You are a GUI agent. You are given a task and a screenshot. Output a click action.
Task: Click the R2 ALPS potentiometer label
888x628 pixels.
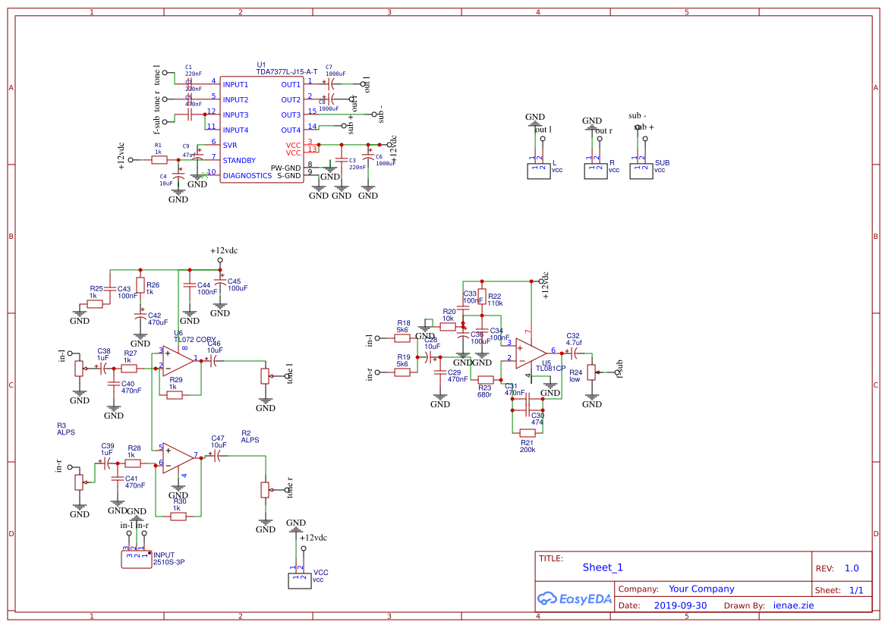click(x=250, y=436)
